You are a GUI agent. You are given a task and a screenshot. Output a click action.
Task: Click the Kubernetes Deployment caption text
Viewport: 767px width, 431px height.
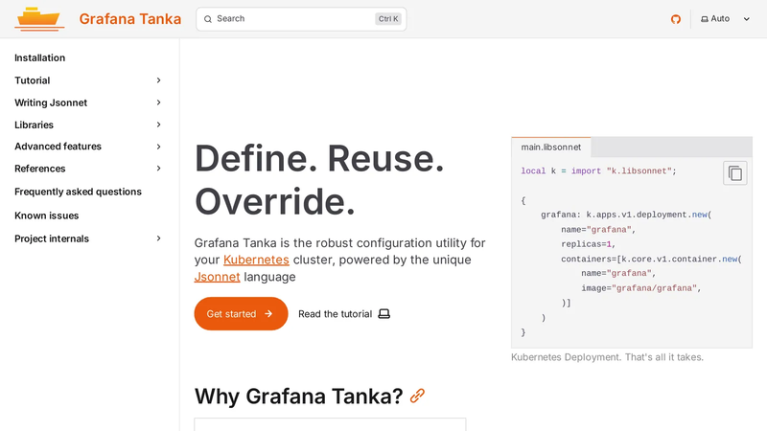[x=607, y=357]
